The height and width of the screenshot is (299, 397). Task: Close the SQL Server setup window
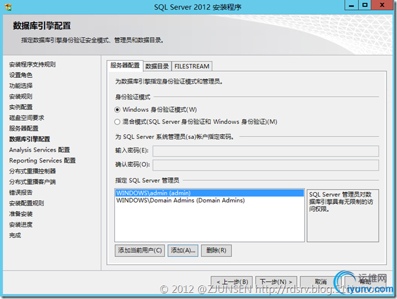pos(382,5)
